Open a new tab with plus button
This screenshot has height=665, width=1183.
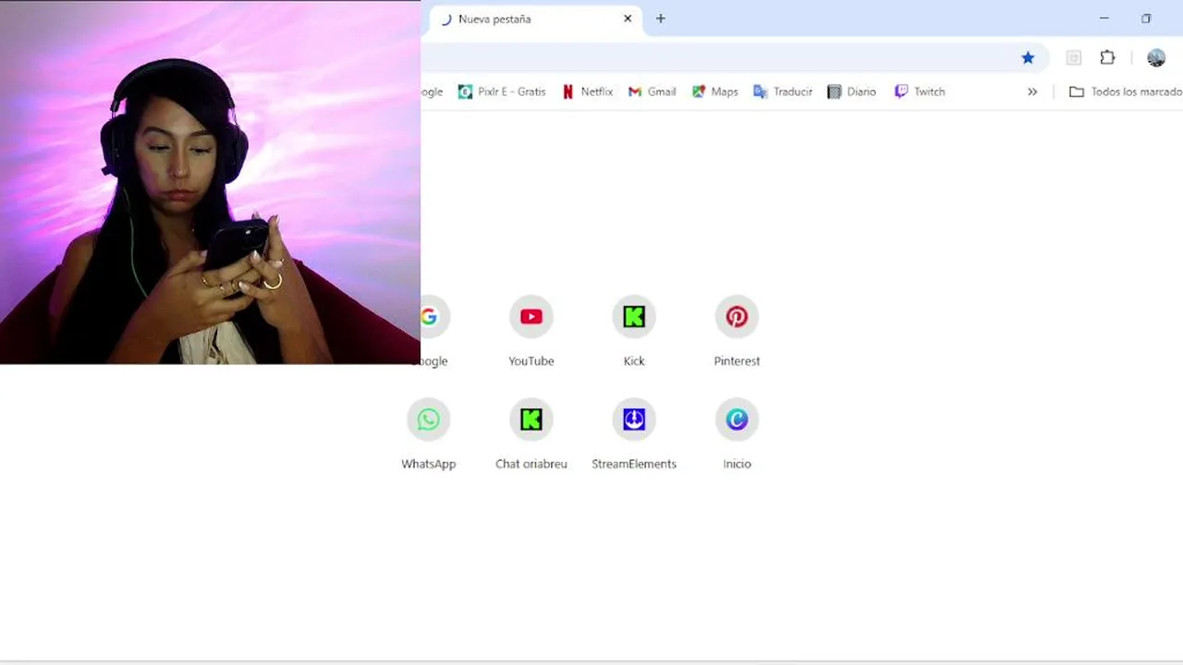[x=660, y=18]
